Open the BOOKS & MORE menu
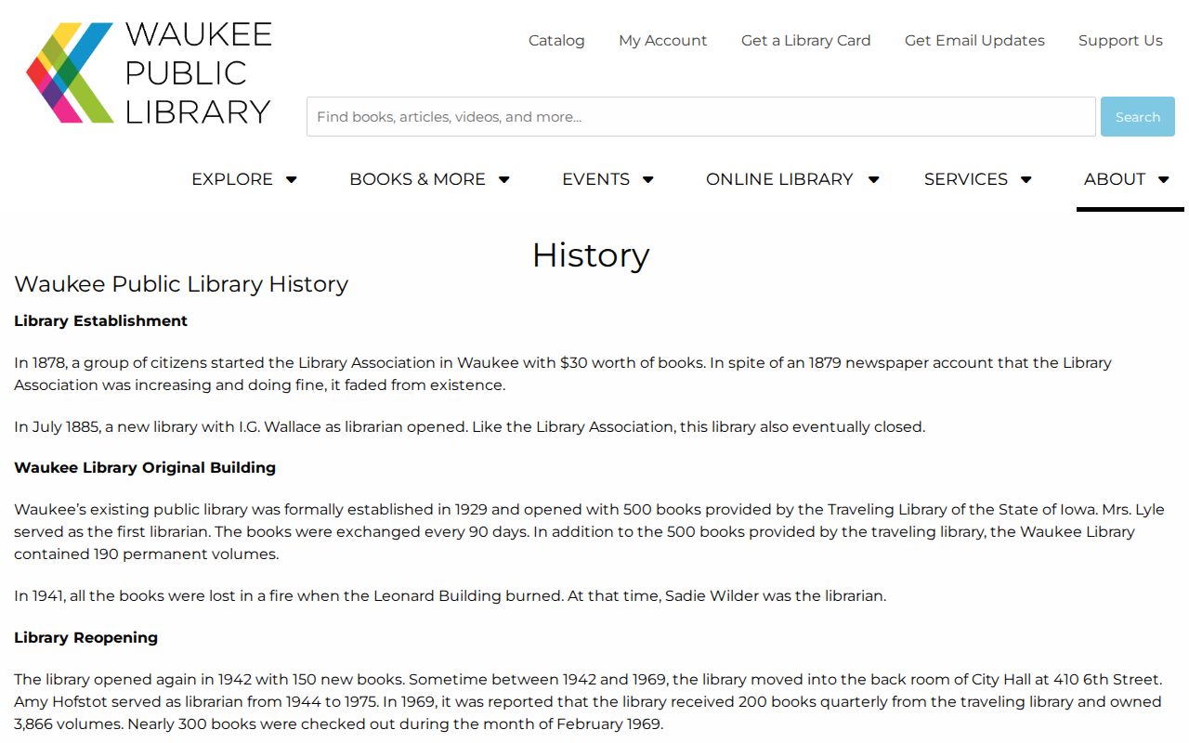The height and width of the screenshot is (743, 1189). pos(417,179)
